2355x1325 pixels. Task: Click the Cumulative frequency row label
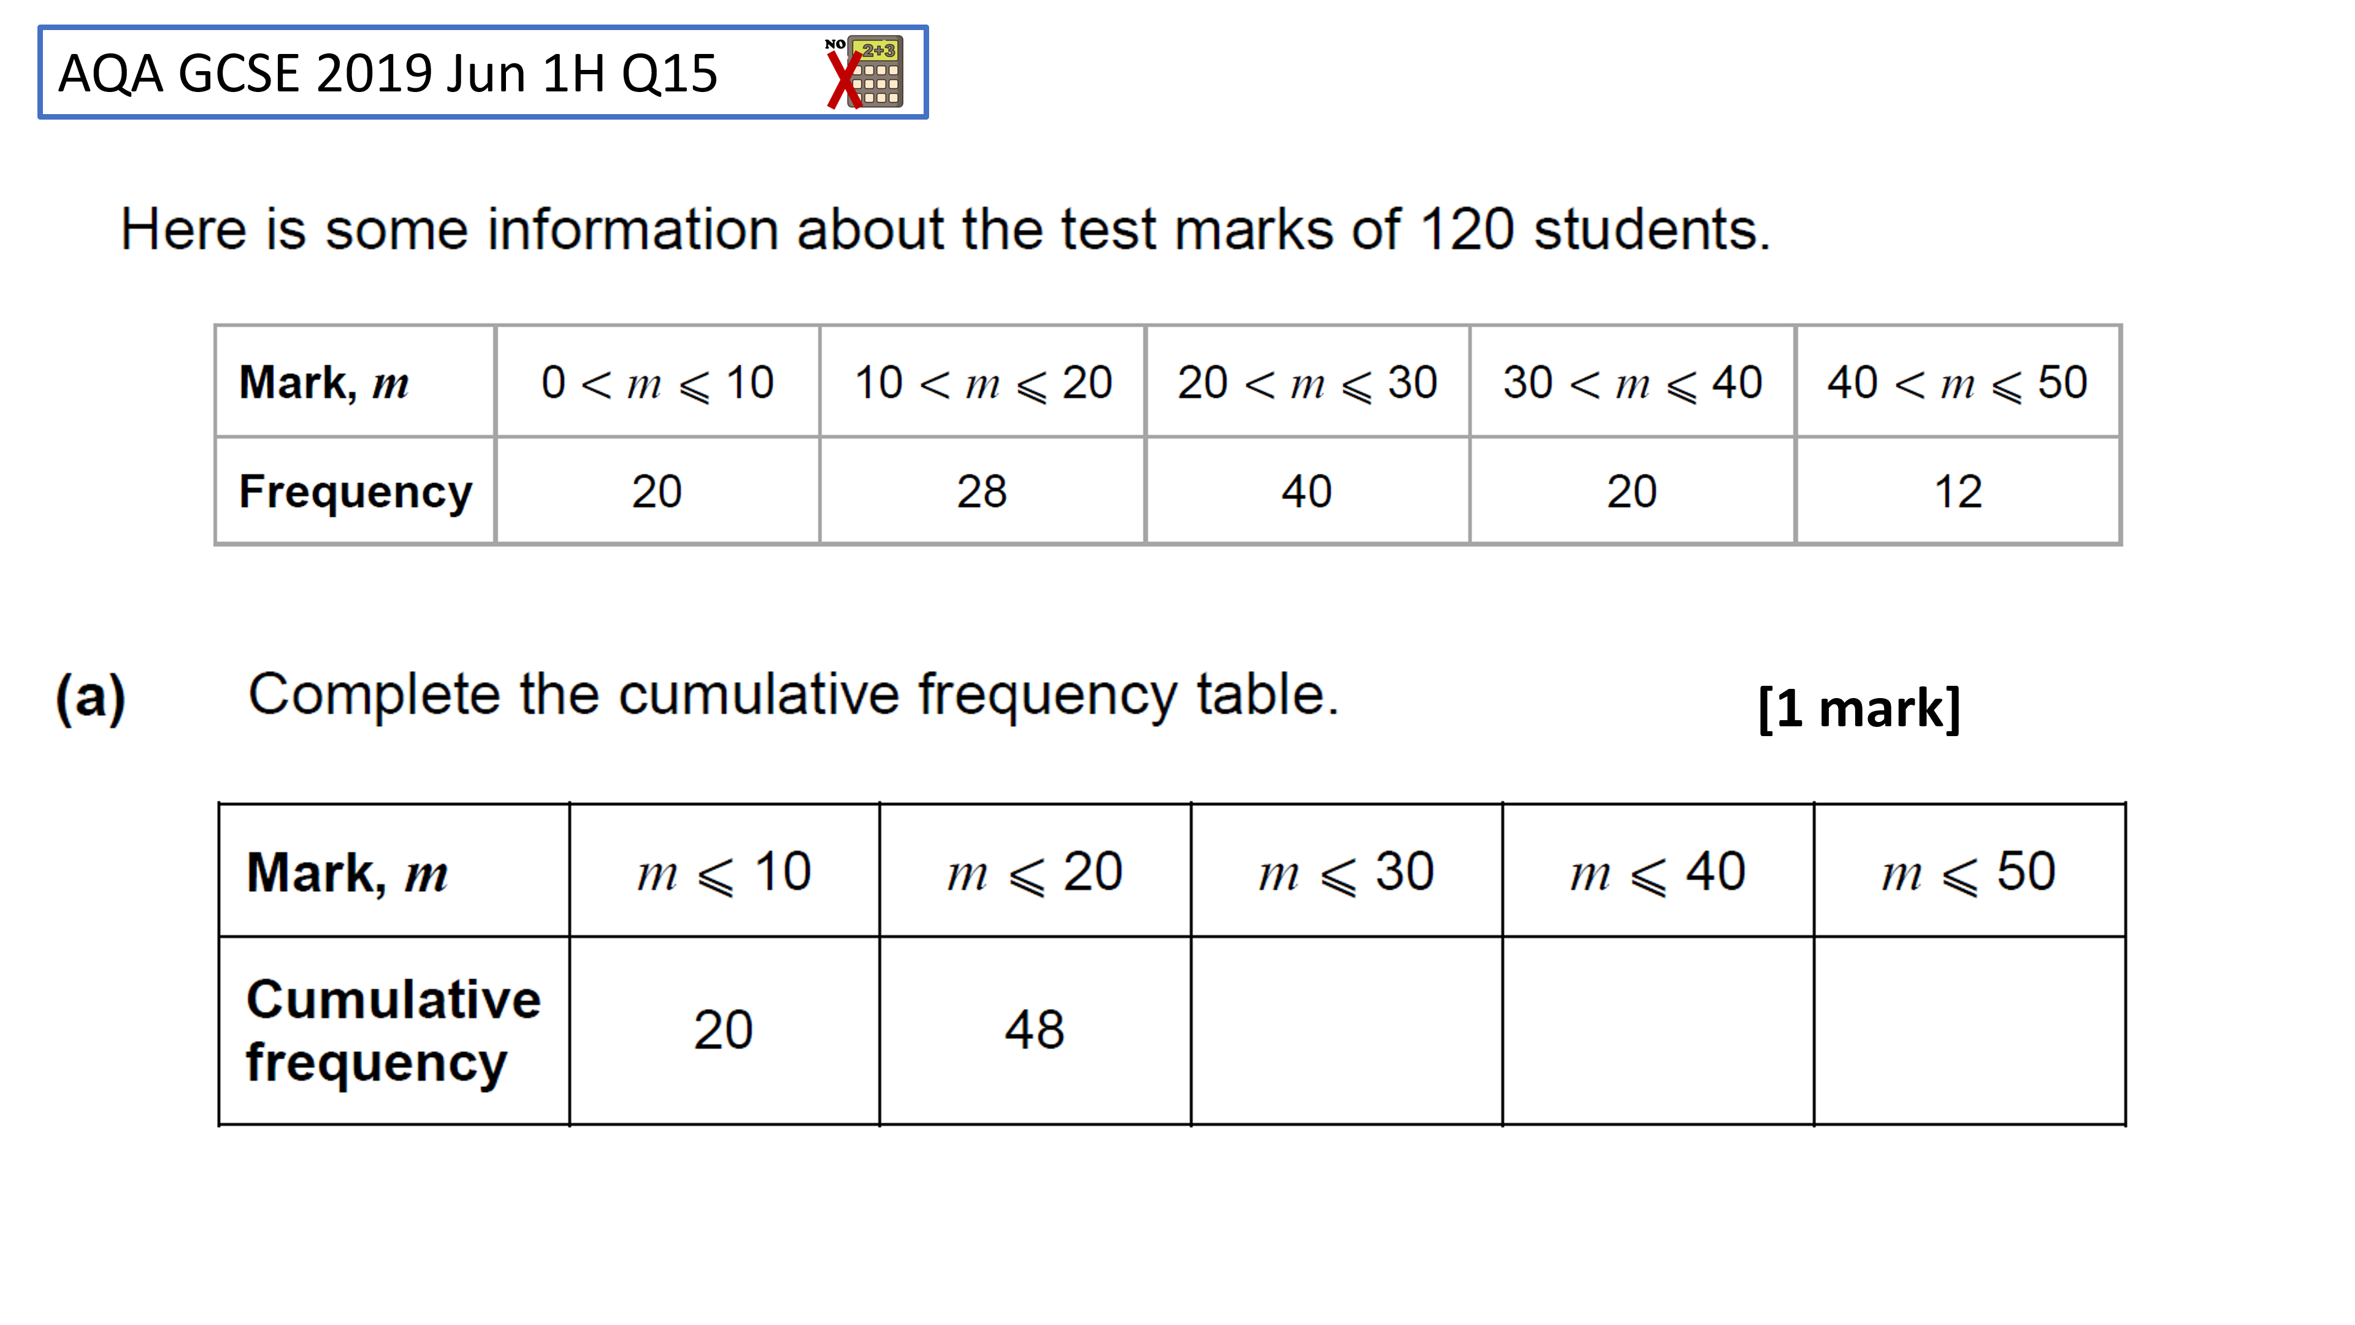393,1031
